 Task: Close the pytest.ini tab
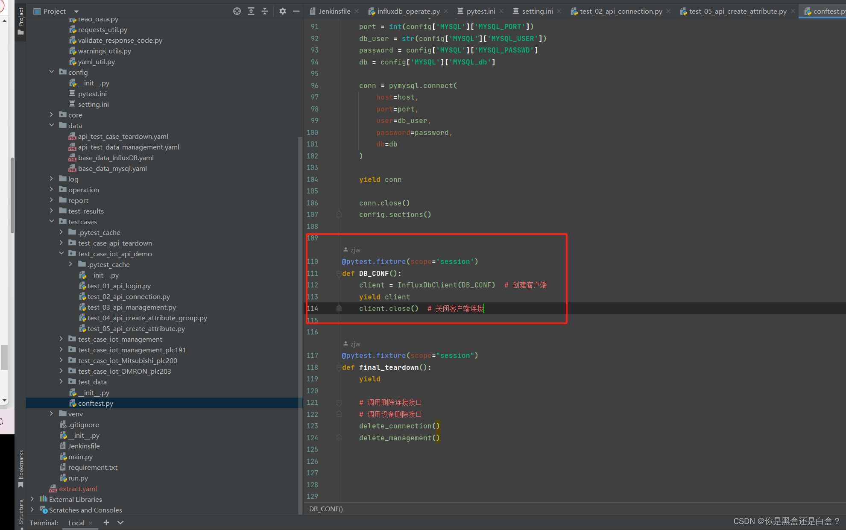[x=501, y=12]
